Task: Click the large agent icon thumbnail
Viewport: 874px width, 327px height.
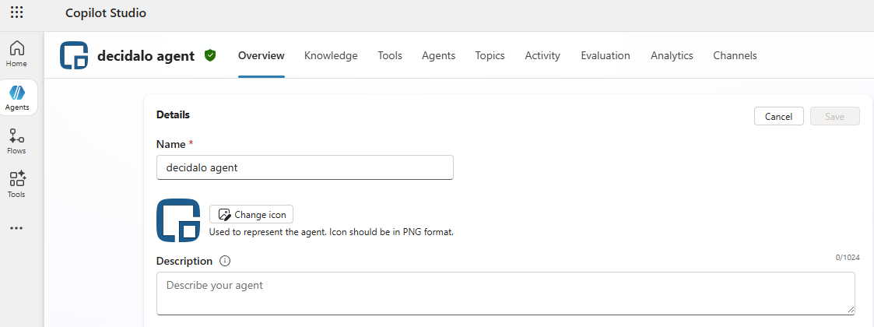Action: pos(178,220)
